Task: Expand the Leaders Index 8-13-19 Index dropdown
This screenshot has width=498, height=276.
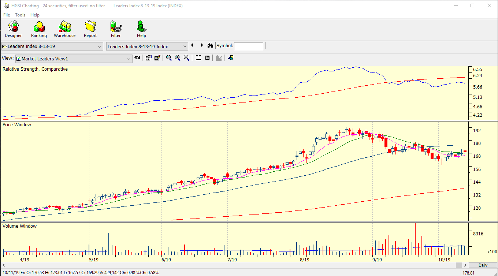Action: (x=185, y=46)
